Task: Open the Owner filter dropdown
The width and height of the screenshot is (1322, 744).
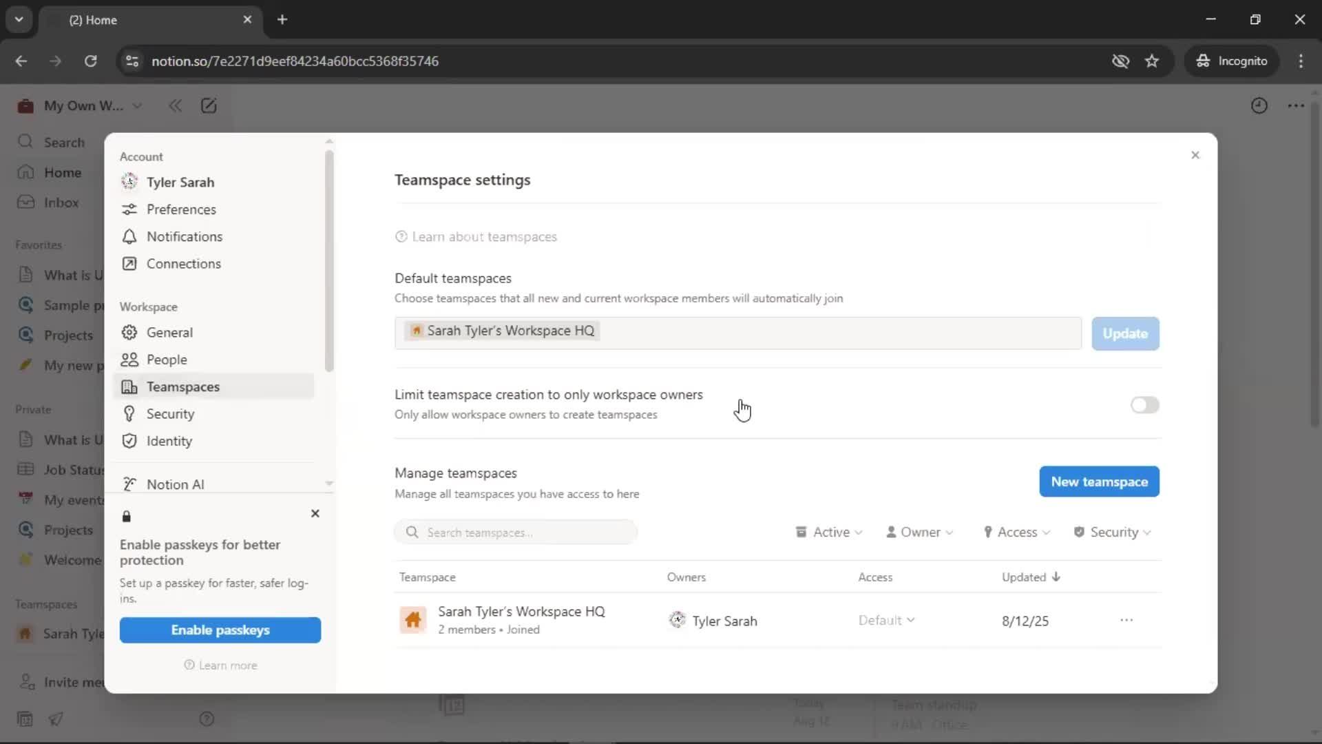Action: pos(920,532)
